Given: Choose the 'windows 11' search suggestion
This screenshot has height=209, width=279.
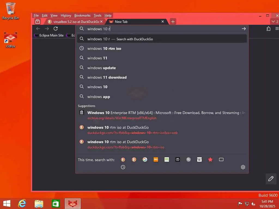Looking at the screenshot, I should tap(162, 58).
